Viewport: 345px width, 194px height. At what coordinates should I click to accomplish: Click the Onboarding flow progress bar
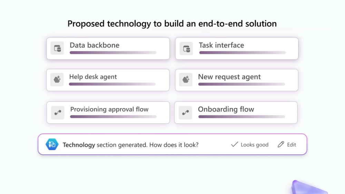pos(241,117)
